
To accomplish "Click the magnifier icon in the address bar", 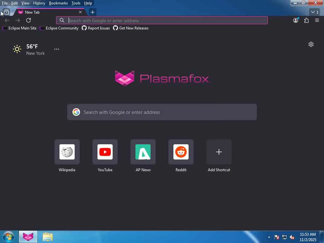I will [x=62, y=20].
